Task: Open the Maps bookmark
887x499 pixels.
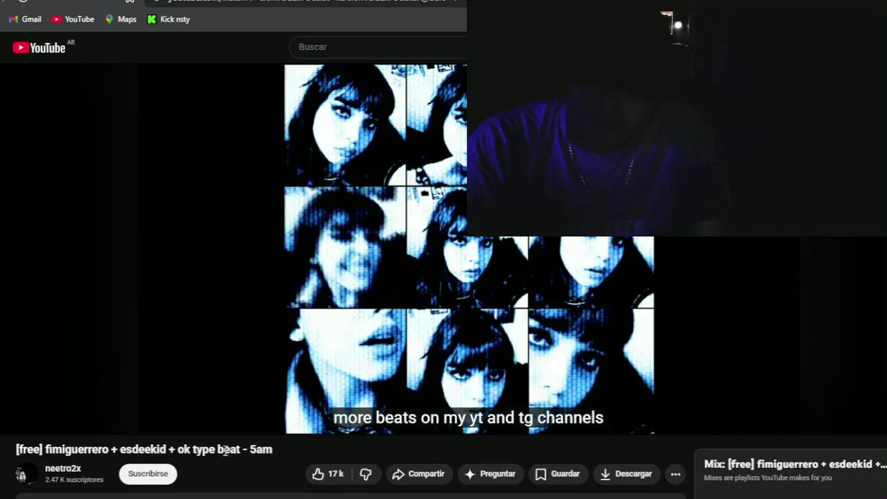Action: 120,19
